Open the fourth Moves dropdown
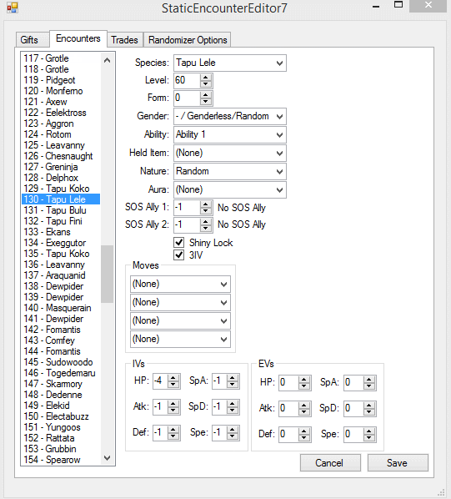451x499 pixels. (180, 340)
